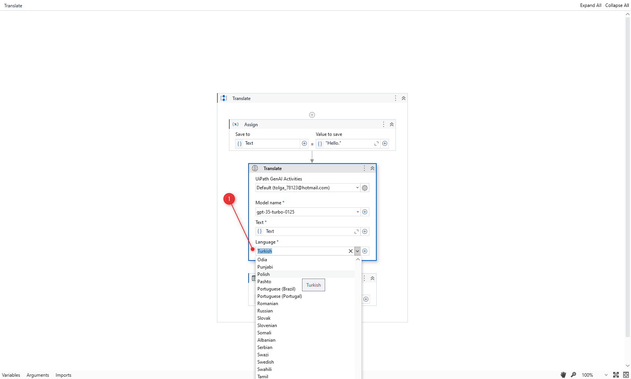
Task: Open the Model name gpt-35-turbo-0125 dropdown
Action: (308, 212)
